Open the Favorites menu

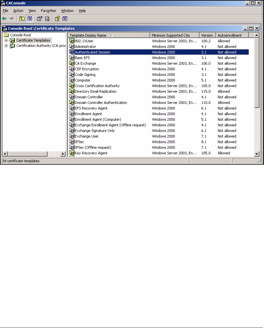click(x=48, y=11)
